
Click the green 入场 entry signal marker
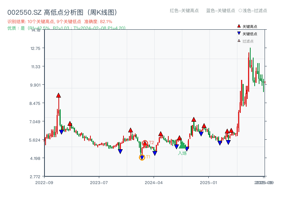[182, 146]
